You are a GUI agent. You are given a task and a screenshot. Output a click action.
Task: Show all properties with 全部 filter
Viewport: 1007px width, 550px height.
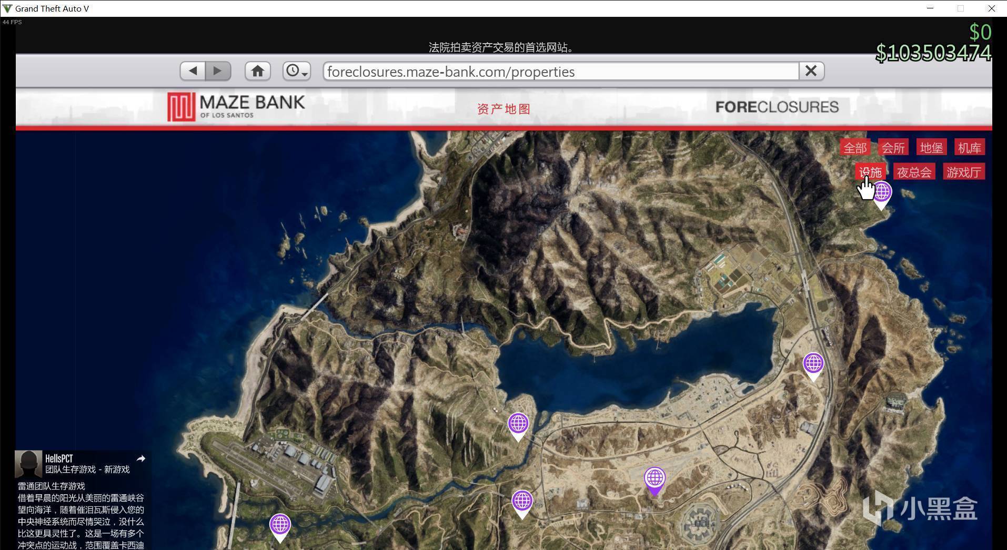855,148
